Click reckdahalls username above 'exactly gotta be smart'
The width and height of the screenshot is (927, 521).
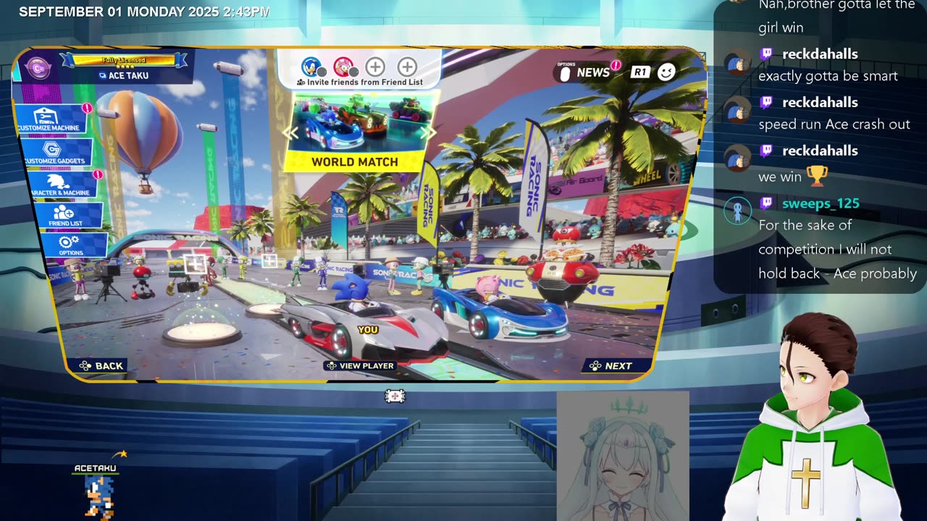(820, 54)
